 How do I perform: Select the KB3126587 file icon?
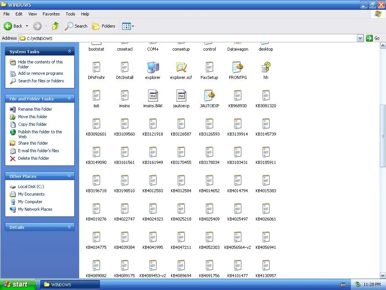tap(181, 124)
